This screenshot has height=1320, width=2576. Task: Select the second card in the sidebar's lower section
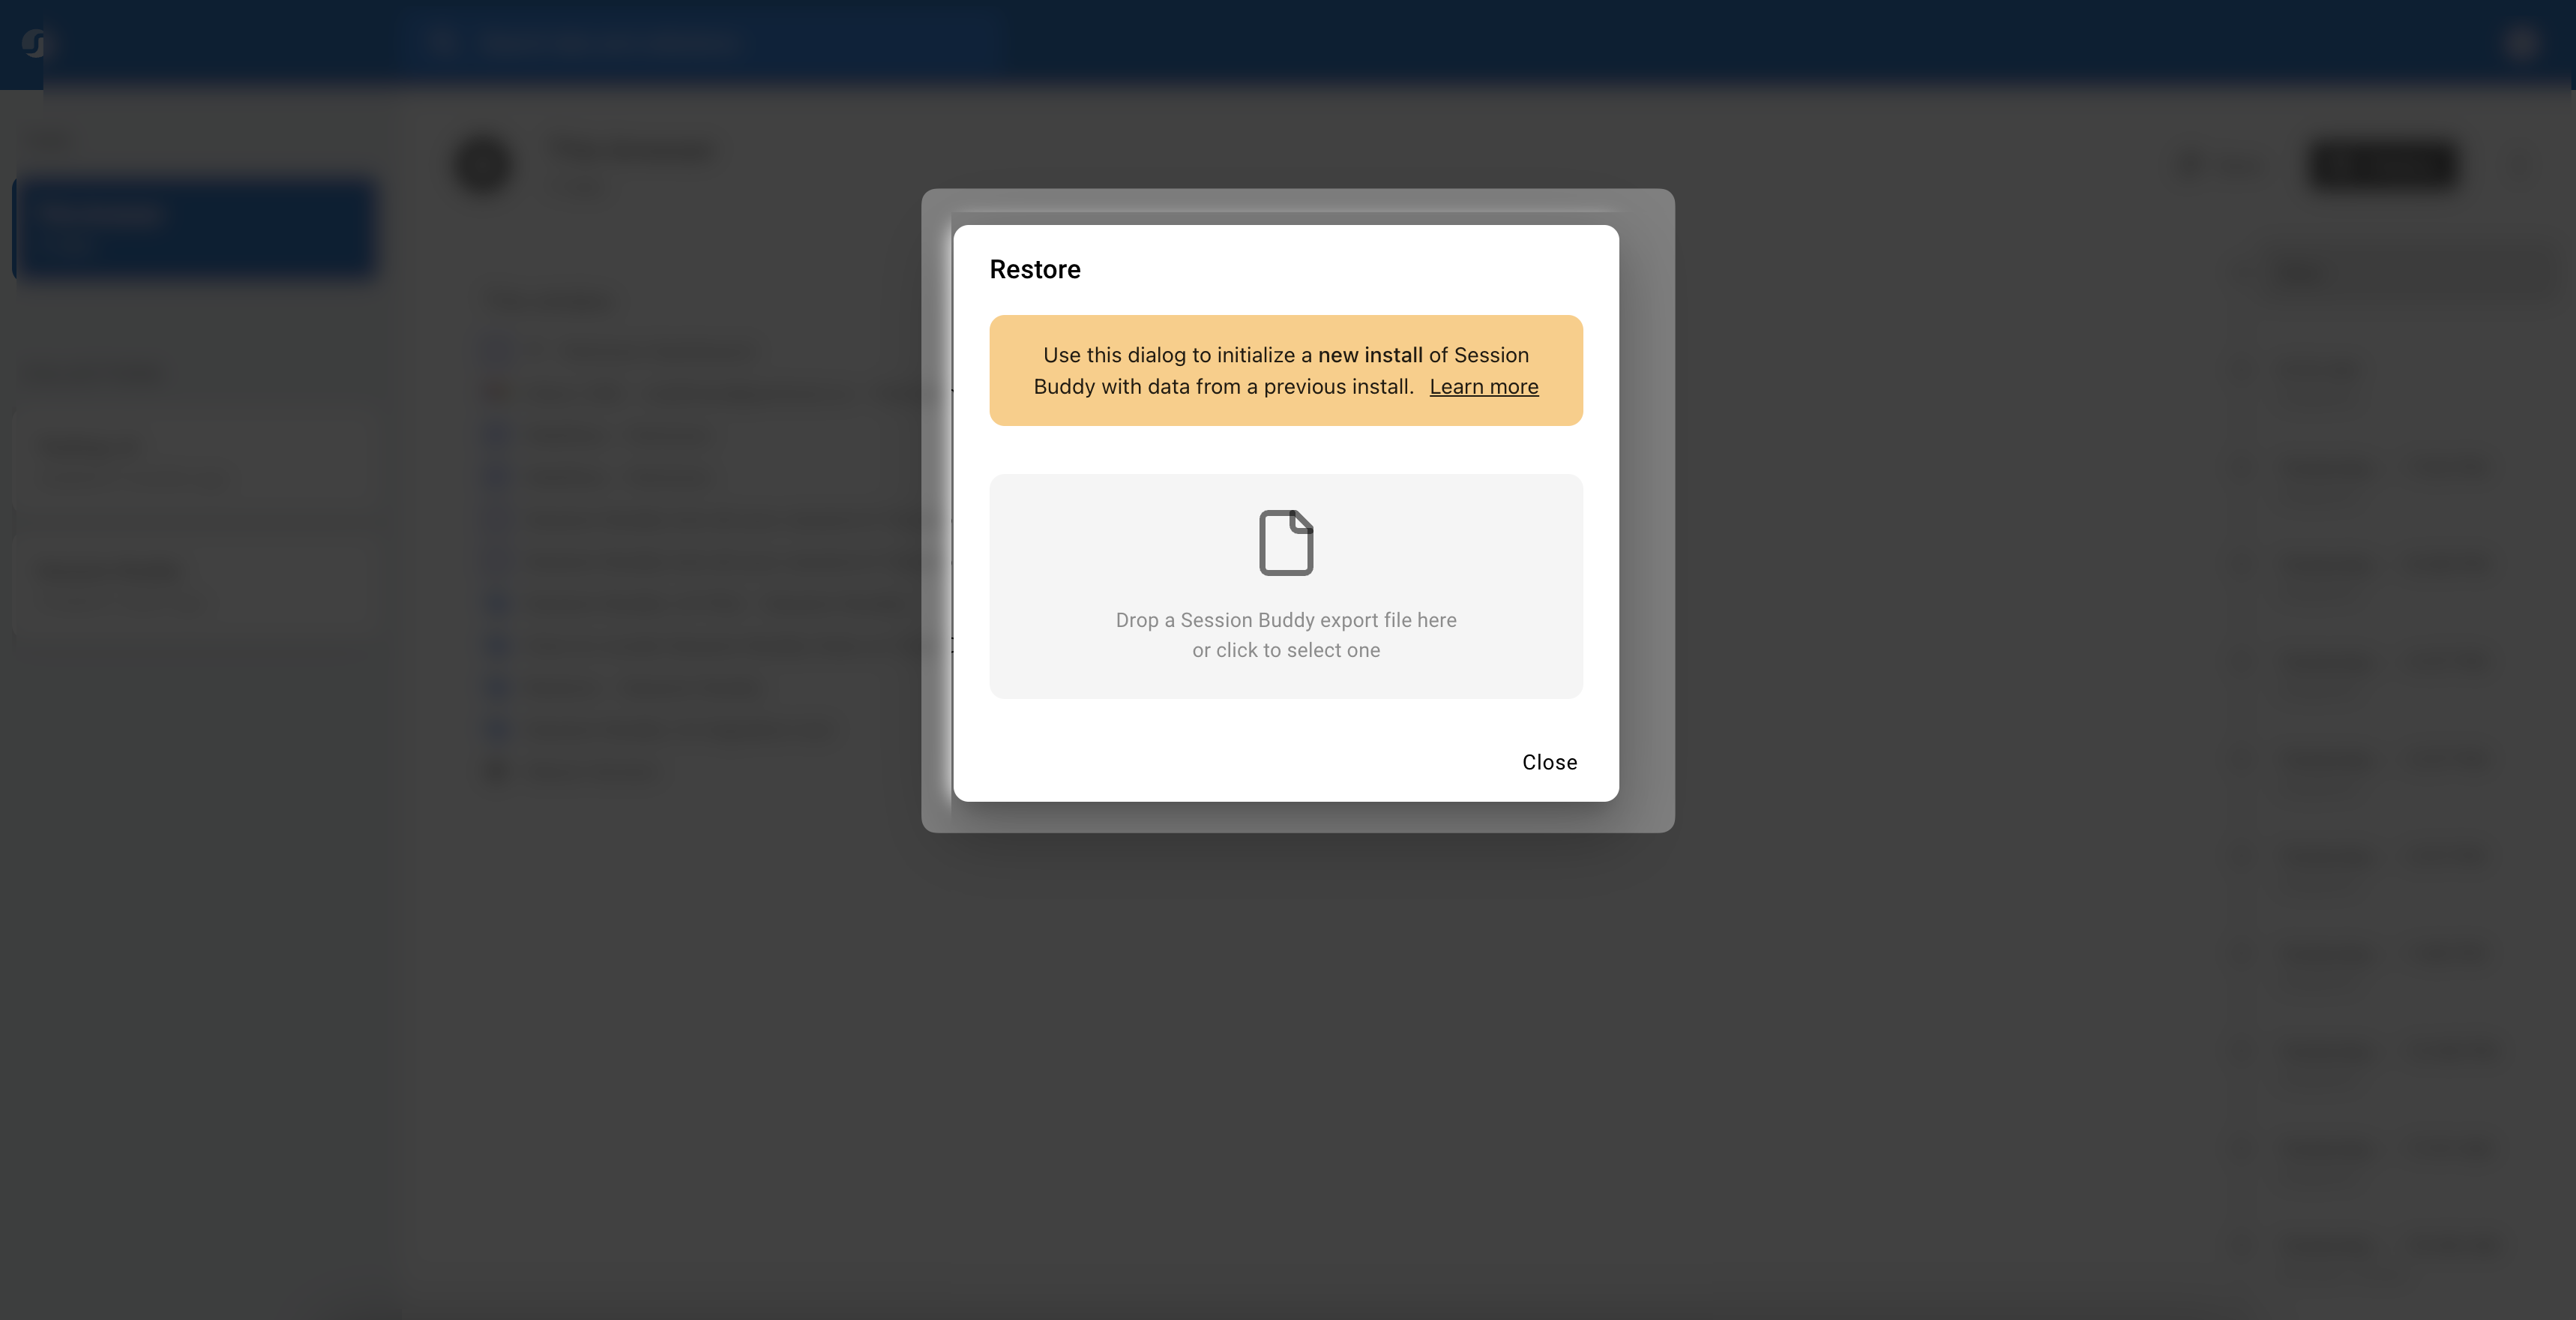click(x=196, y=586)
